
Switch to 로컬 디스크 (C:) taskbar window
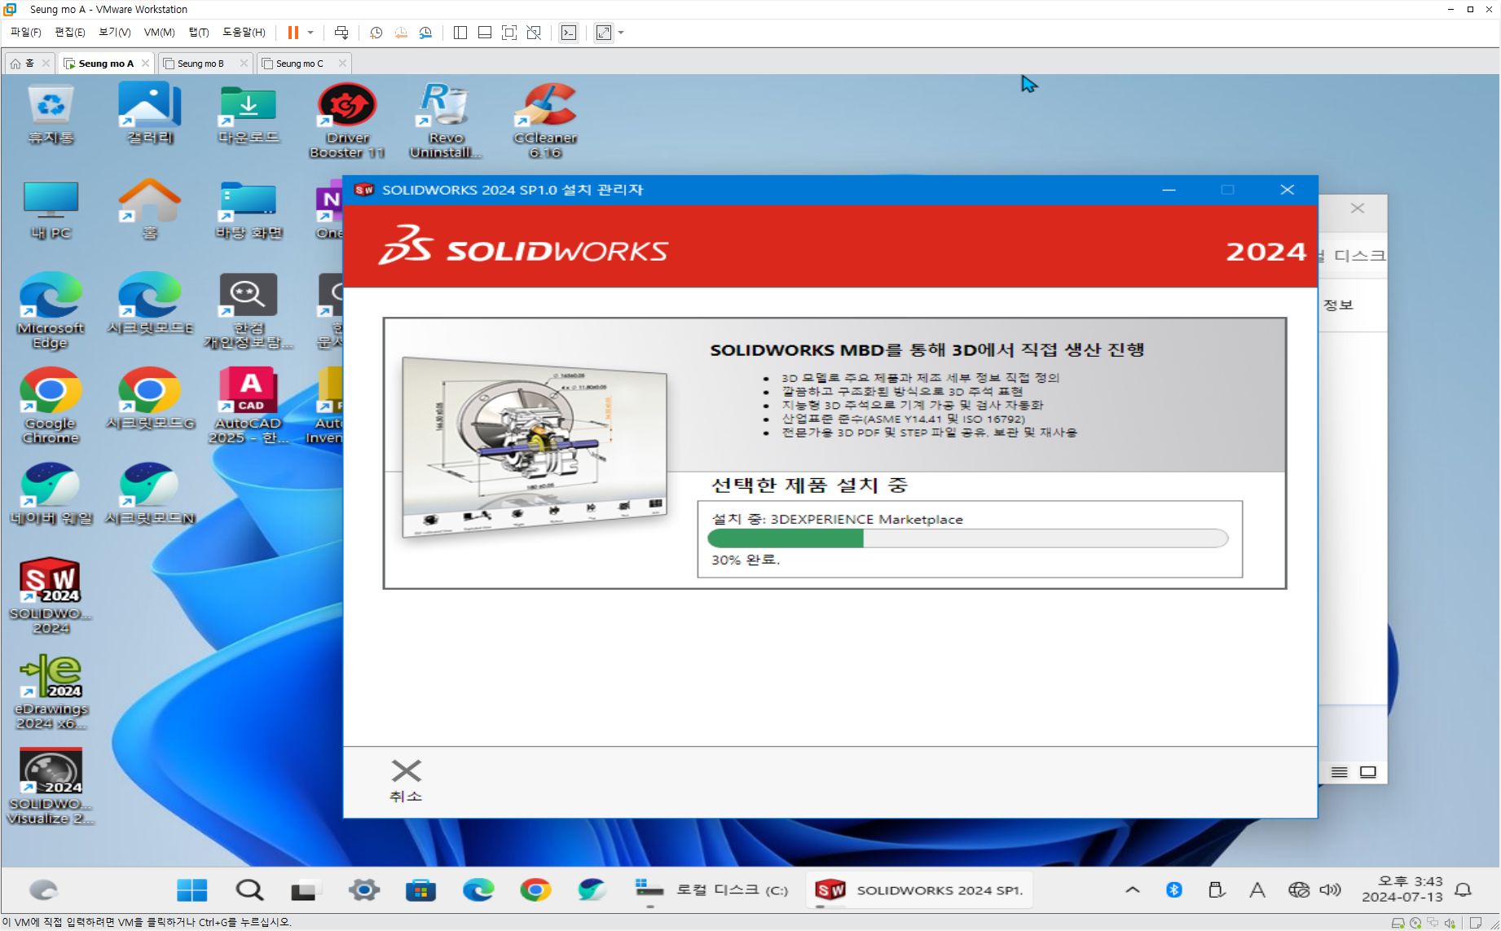click(711, 890)
